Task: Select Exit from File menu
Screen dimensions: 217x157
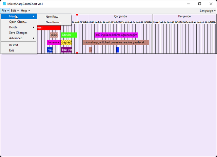Action: coord(12,50)
